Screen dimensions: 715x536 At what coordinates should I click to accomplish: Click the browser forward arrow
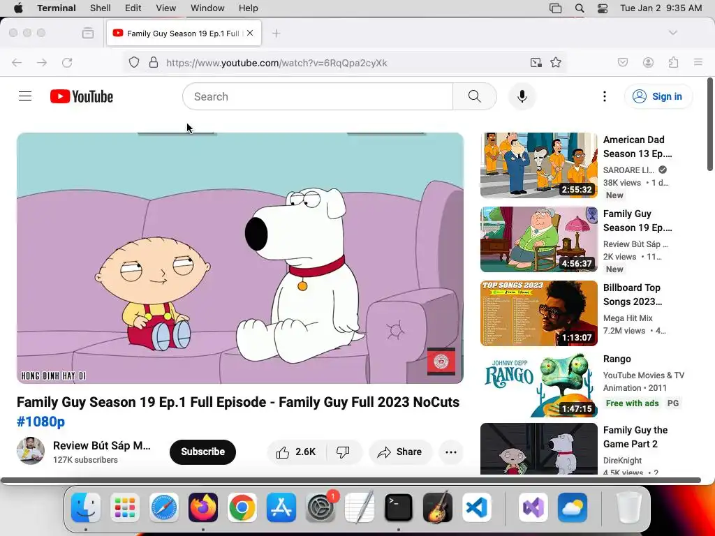click(x=42, y=62)
